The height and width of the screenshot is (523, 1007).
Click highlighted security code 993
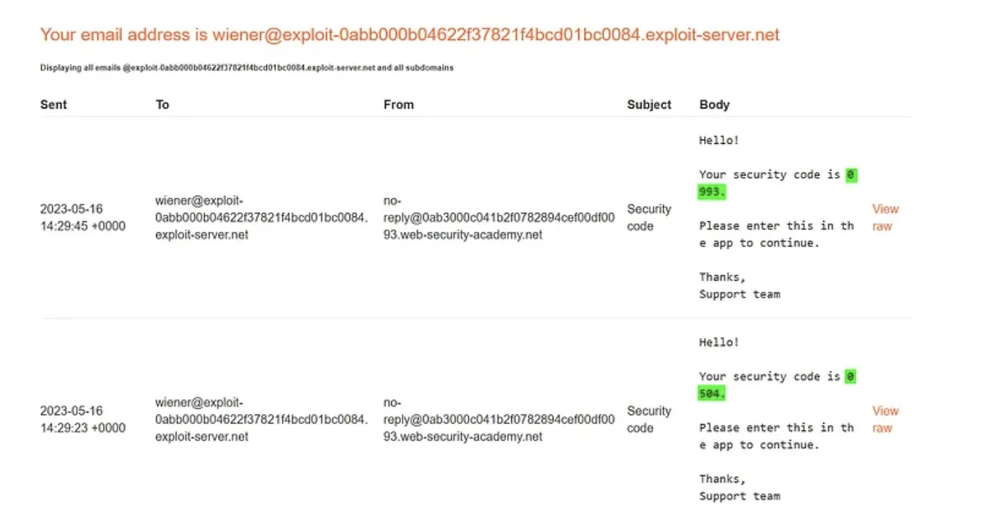[x=712, y=192]
